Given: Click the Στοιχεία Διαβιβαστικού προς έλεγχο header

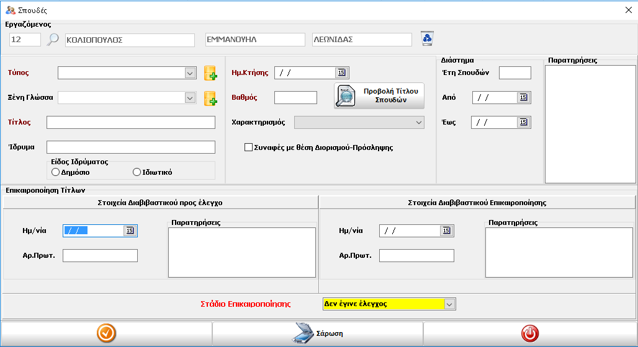Looking at the screenshot, I should 160,203.
